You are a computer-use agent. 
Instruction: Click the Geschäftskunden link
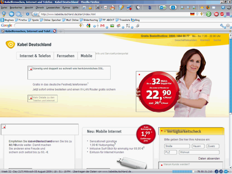186,40
